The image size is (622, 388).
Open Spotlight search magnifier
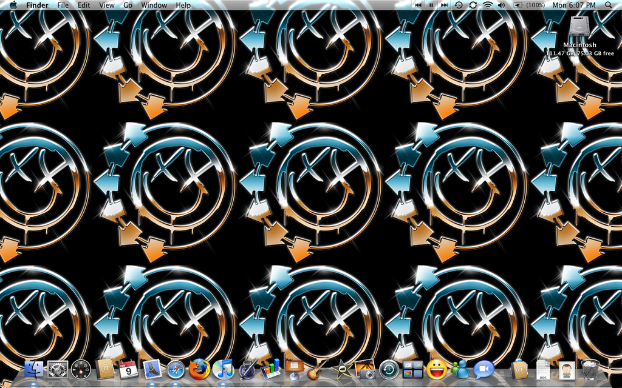tap(609, 5)
